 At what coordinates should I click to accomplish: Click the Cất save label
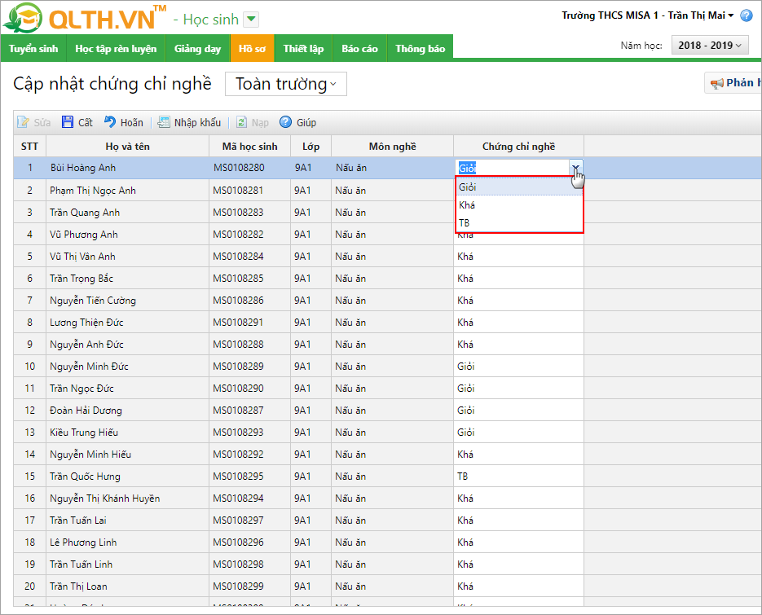[x=85, y=122]
